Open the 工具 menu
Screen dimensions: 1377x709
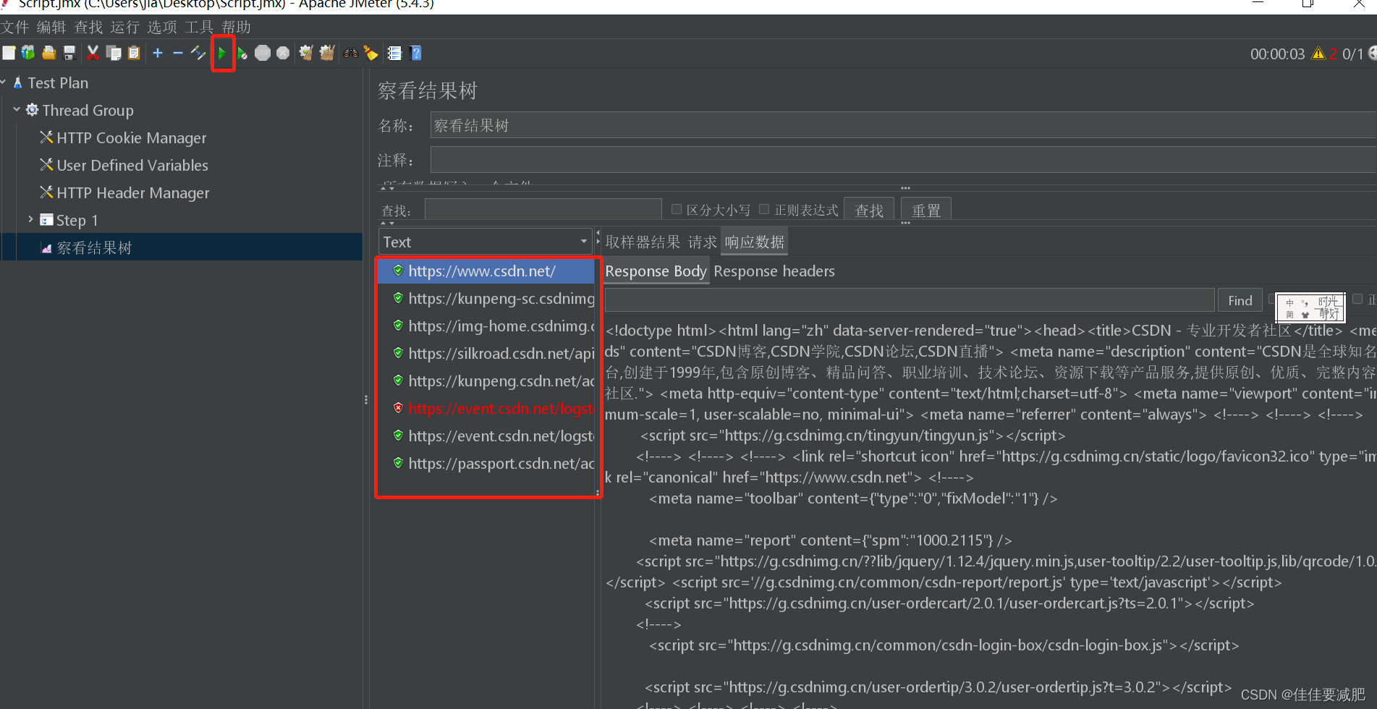(199, 27)
